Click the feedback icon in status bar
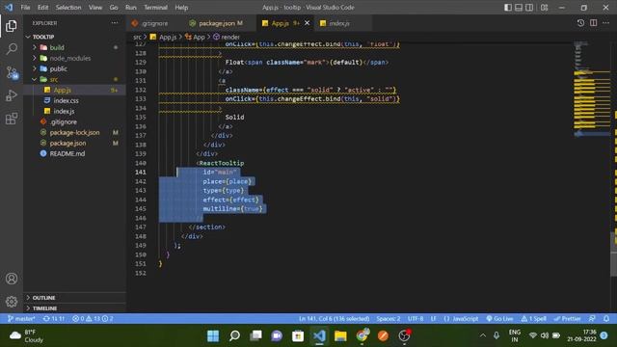The height and width of the screenshot is (347, 617). 592,318
